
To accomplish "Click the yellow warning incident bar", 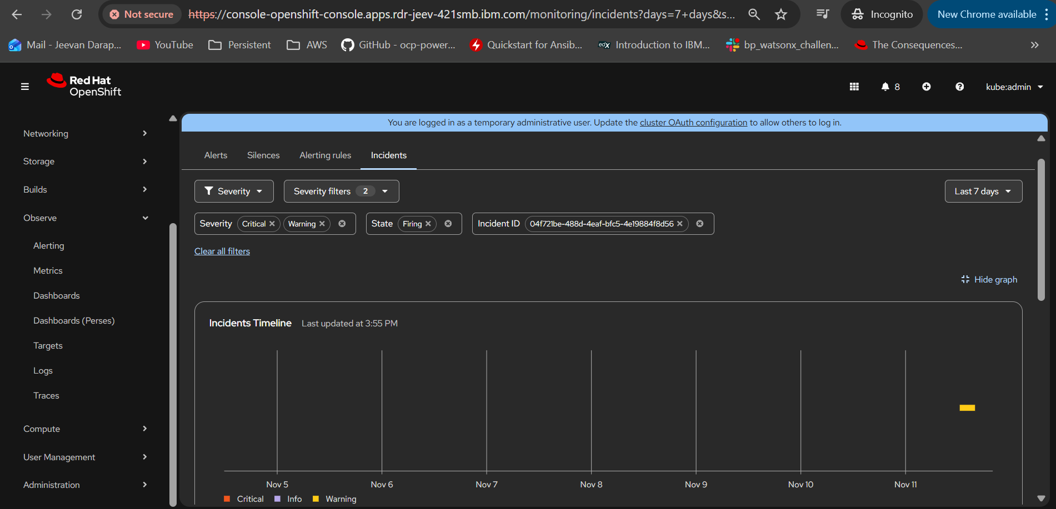I will (x=967, y=408).
